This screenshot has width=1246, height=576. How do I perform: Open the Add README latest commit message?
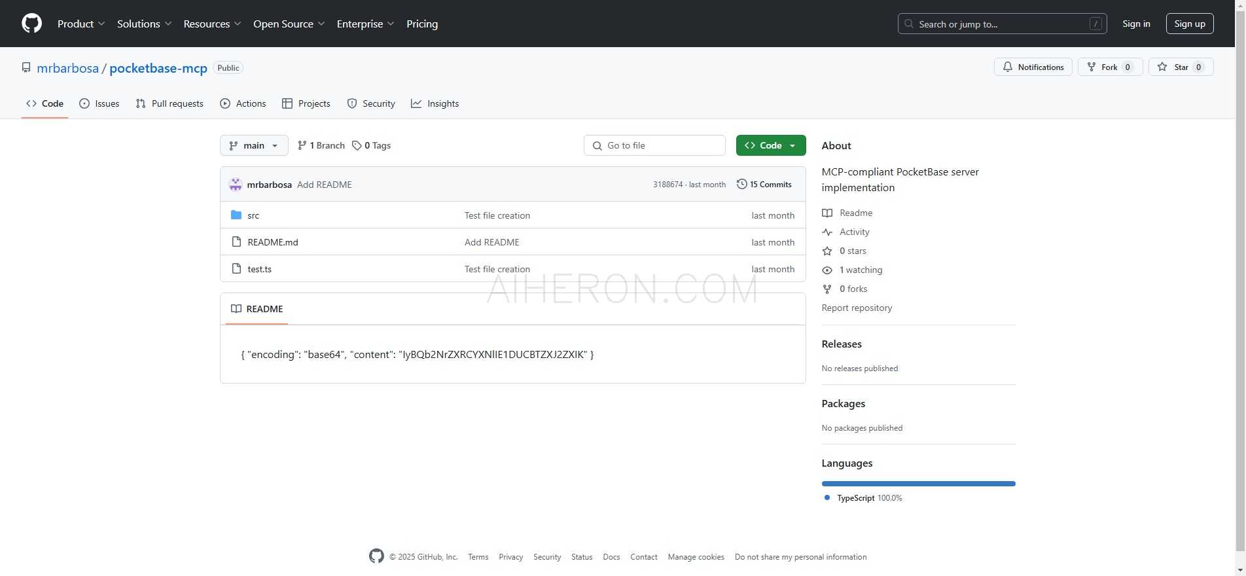click(x=325, y=185)
